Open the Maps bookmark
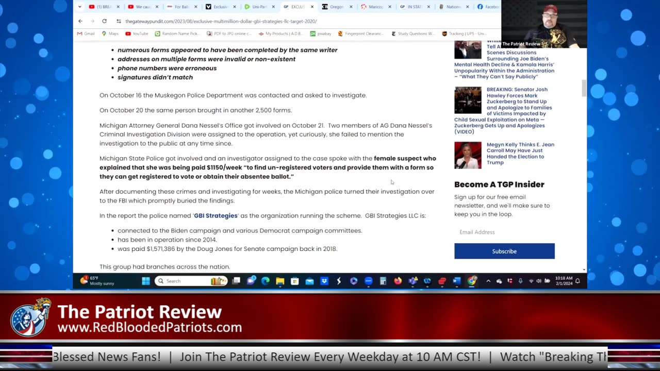 point(110,33)
